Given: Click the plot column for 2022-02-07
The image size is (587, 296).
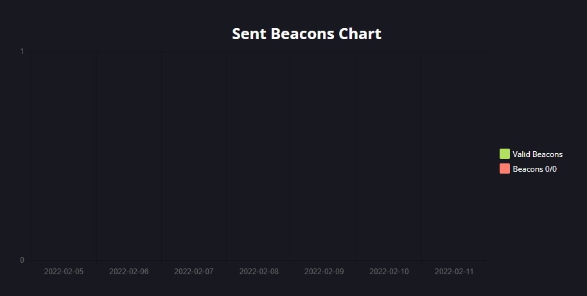Looking at the screenshot, I should [194, 156].
